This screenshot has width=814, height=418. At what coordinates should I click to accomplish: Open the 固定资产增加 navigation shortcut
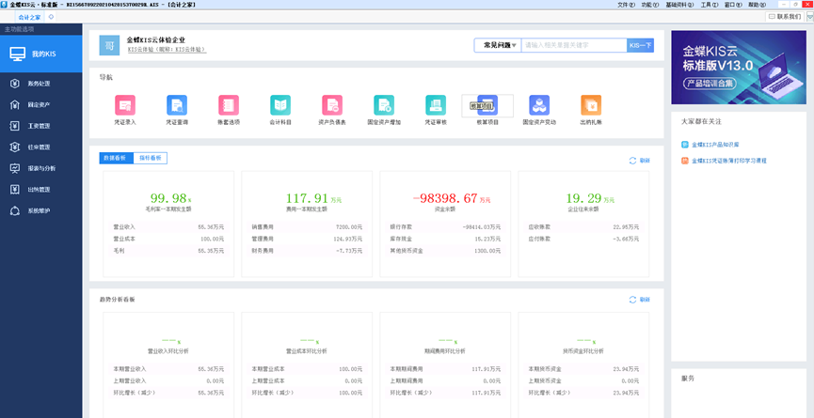tap(384, 110)
